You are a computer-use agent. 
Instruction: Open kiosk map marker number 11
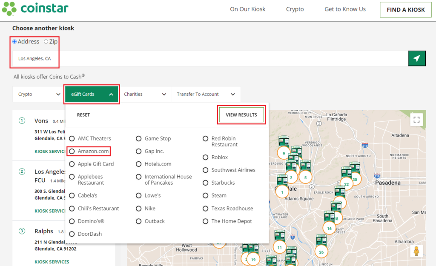pyautogui.click(x=280, y=247)
